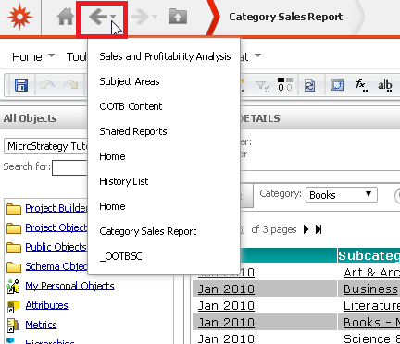Click the Search for input field
Viewport: 400px width, 344px height.
[x=70, y=167]
